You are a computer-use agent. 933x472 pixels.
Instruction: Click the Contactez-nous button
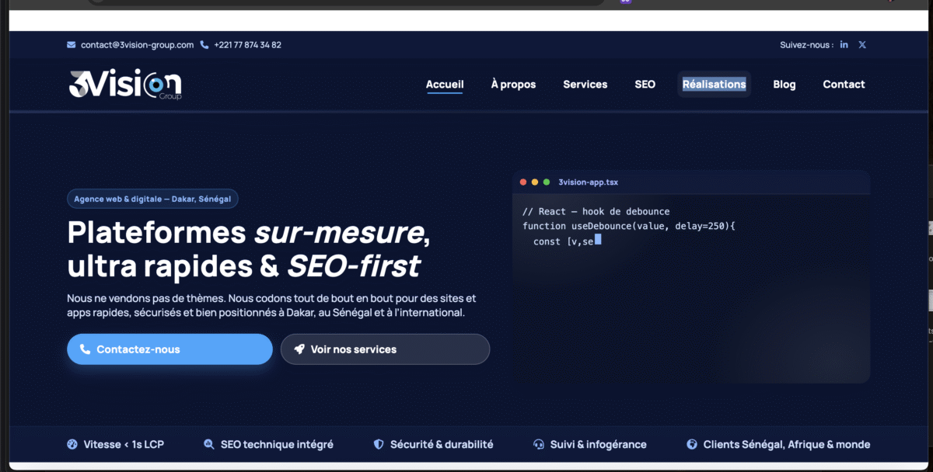(169, 349)
